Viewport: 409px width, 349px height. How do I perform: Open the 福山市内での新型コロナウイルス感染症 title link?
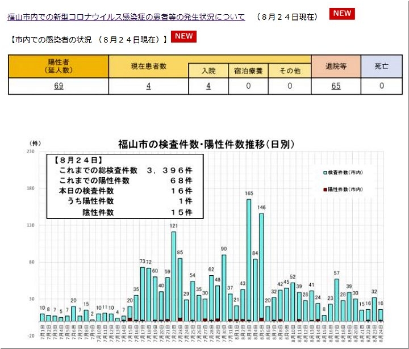(126, 17)
